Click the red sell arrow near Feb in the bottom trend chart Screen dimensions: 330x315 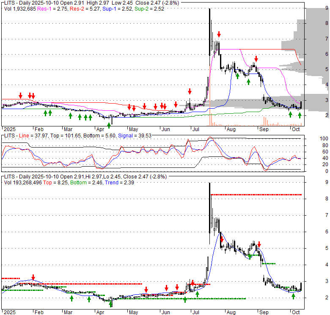pyautogui.click(x=33, y=277)
